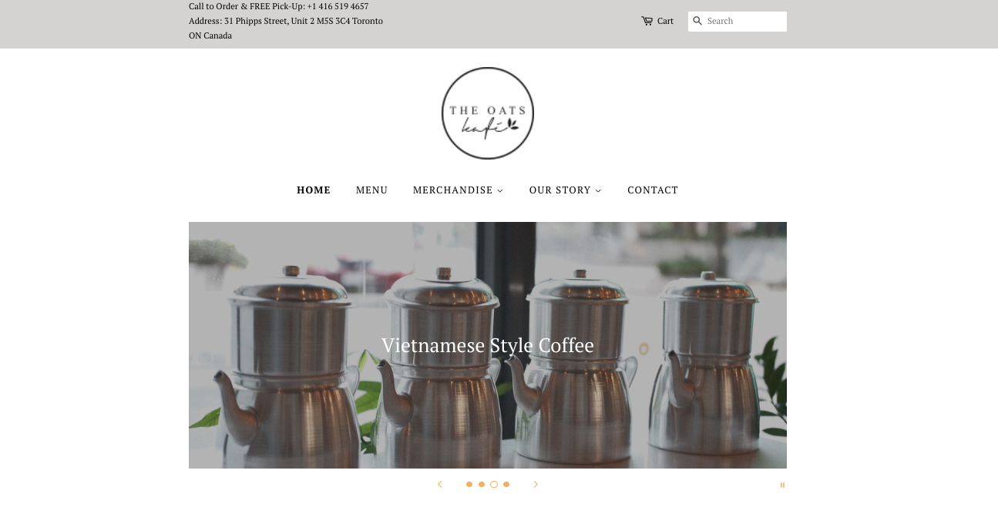Open the shopping cart icon
The height and width of the screenshot is (514, 998).
[x=647, y=21]
